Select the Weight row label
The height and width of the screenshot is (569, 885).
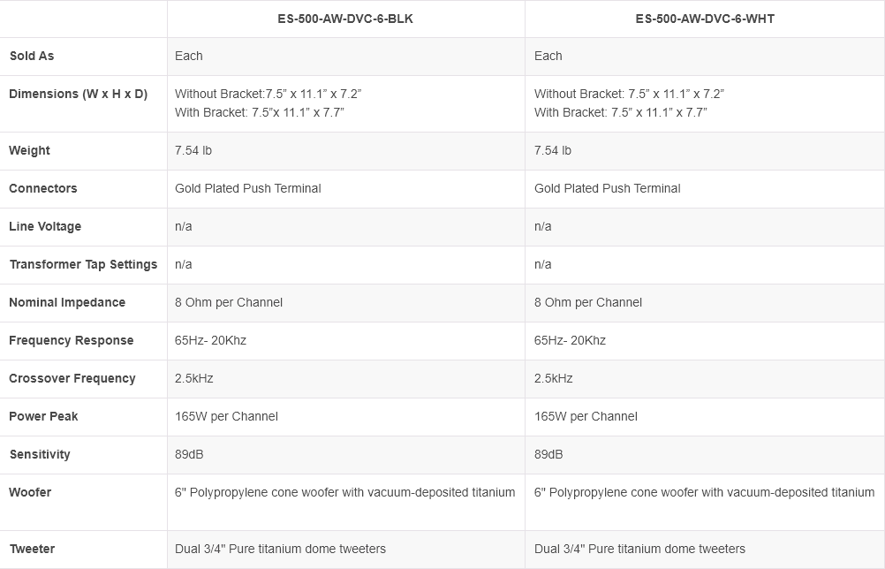(x=29, y=150)
